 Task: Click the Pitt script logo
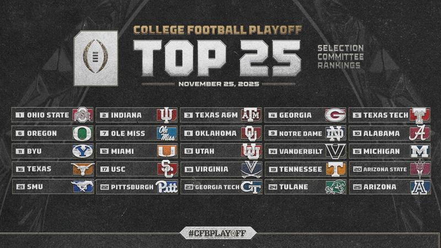click(166, 187)
